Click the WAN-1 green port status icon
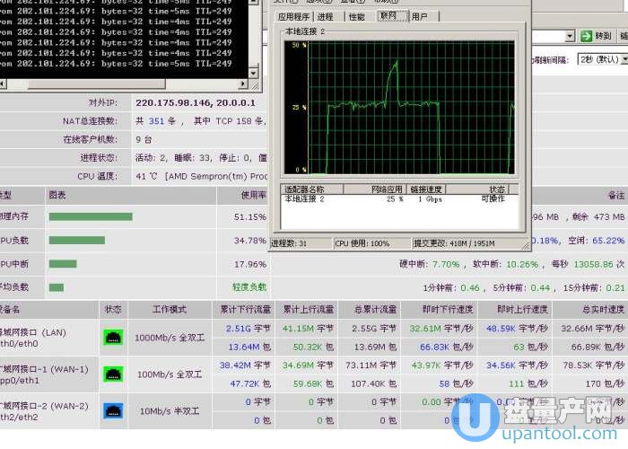This screenshot has height=449, width=628. point(113,374)
